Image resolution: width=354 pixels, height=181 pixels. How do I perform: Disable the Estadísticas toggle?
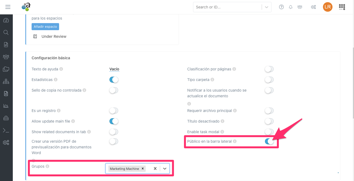[114, 80]
